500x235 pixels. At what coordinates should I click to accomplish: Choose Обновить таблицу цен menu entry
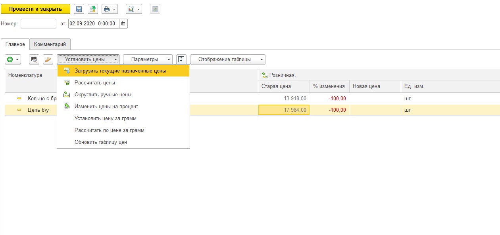click(x=100, y=142)
